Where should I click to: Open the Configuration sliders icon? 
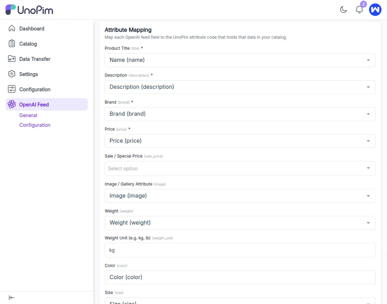(12, 89)
